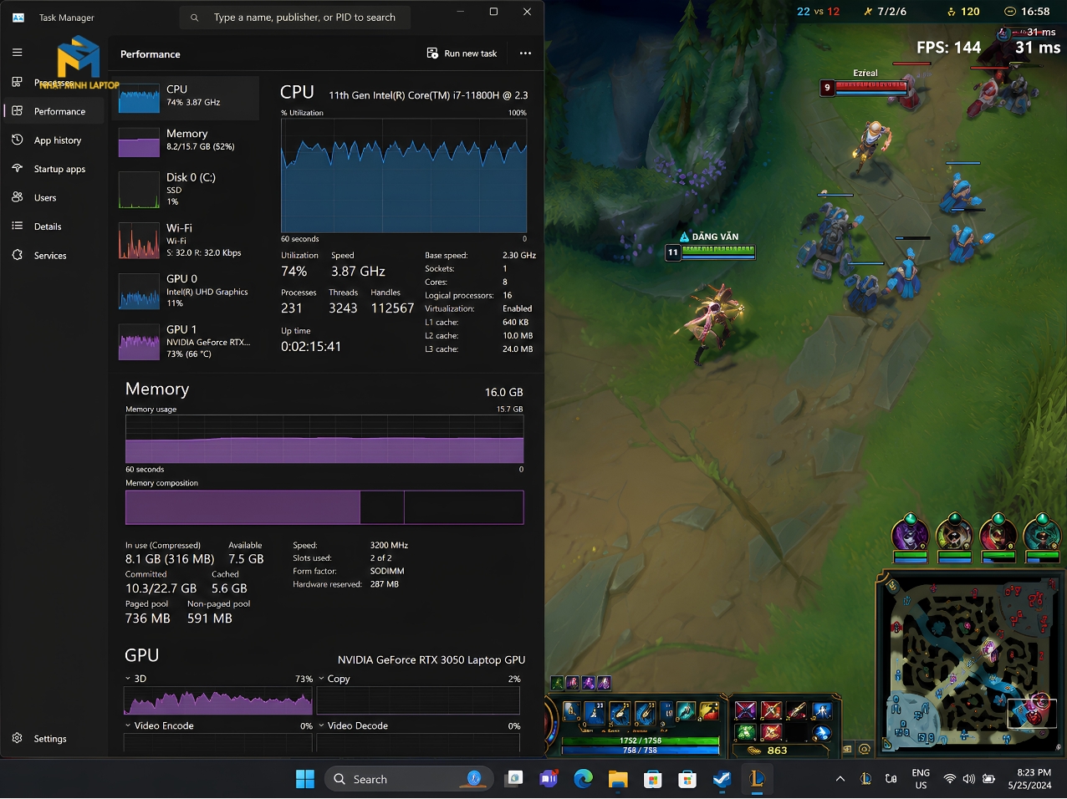Select the Memory performance entry
The image size is (1067, 799).
[186, 141]
